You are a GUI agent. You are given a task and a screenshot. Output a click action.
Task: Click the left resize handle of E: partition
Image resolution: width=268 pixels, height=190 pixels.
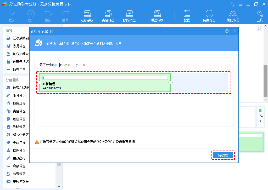pyautogui.click(x=39, y=82)
